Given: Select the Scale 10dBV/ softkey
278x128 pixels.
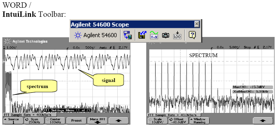Looking at the screenshot, I should click(158, 121).
